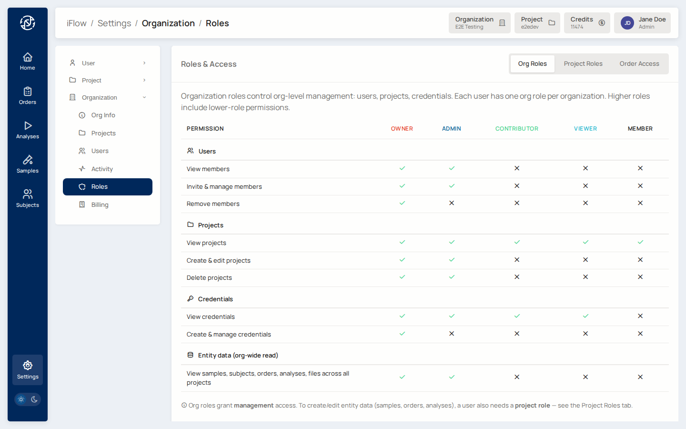Switch to the Order Access tab
Image resolution: width=686 pixels, height=429 pixels.
pyautogui.click(x=639, y=64)
